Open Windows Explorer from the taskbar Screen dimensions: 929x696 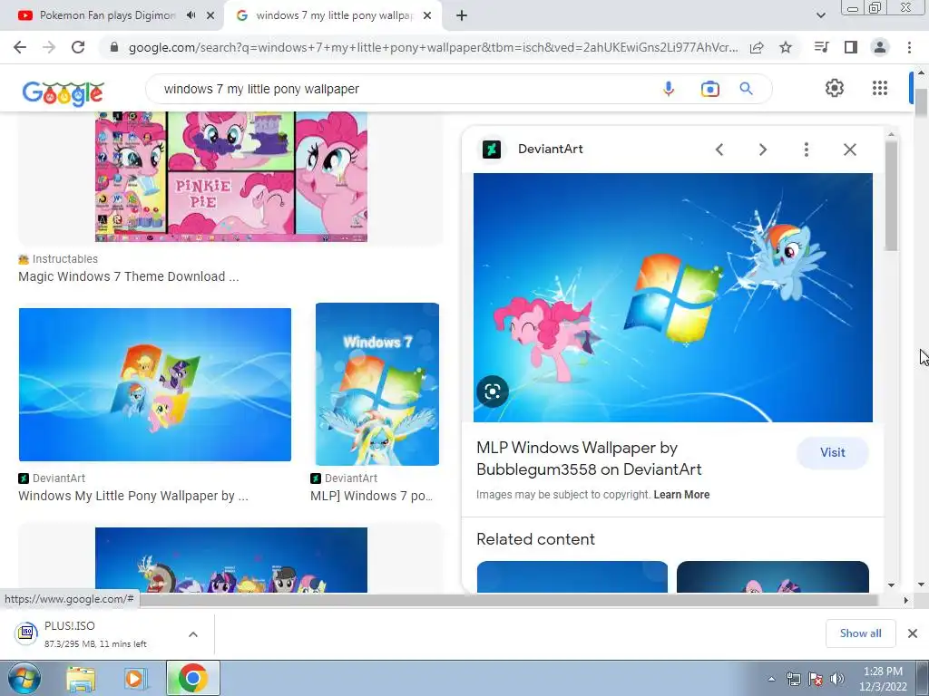point(81,679)
